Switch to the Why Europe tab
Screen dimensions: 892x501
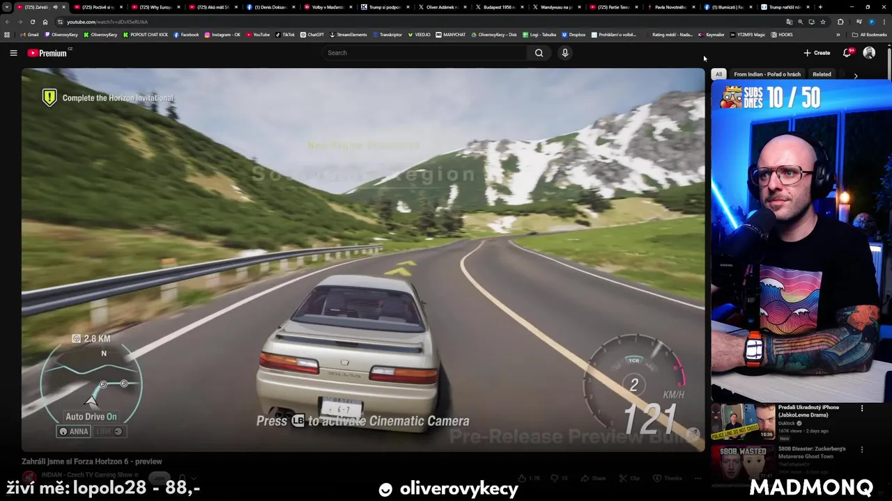(155, 7)
